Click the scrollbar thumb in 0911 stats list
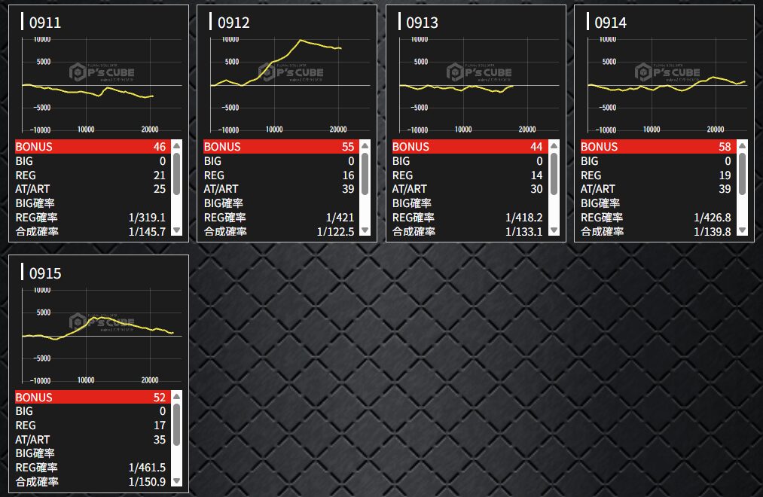 pyautogui.click(x=177, y=174)
